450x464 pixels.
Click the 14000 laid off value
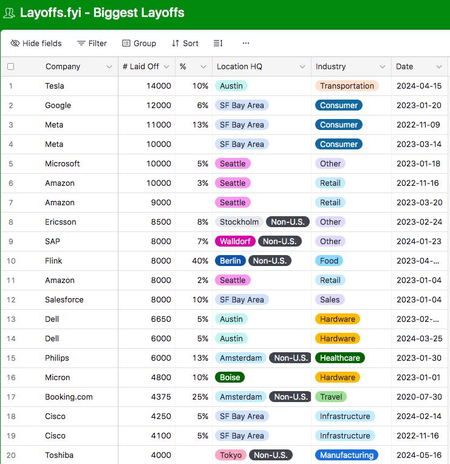(x=159, y=86)
